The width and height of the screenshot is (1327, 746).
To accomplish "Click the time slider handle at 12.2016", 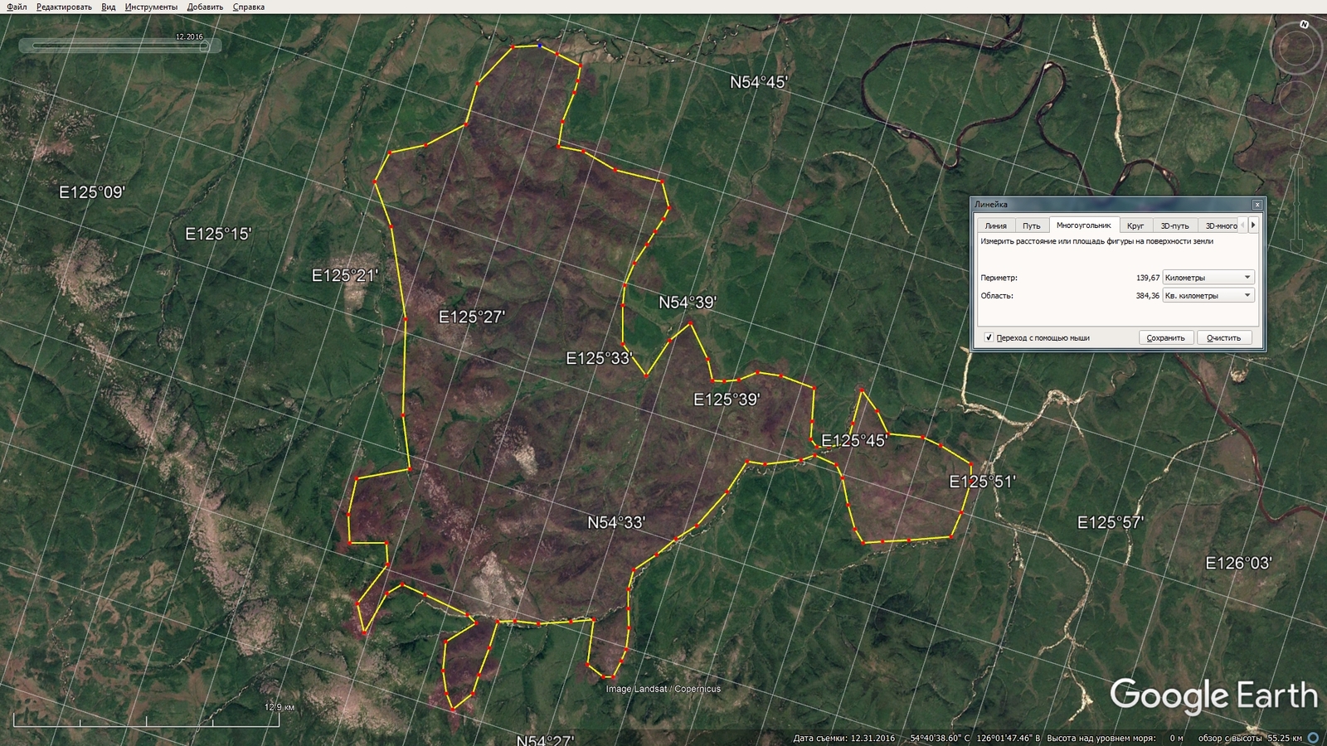I will tap(204, 46).
